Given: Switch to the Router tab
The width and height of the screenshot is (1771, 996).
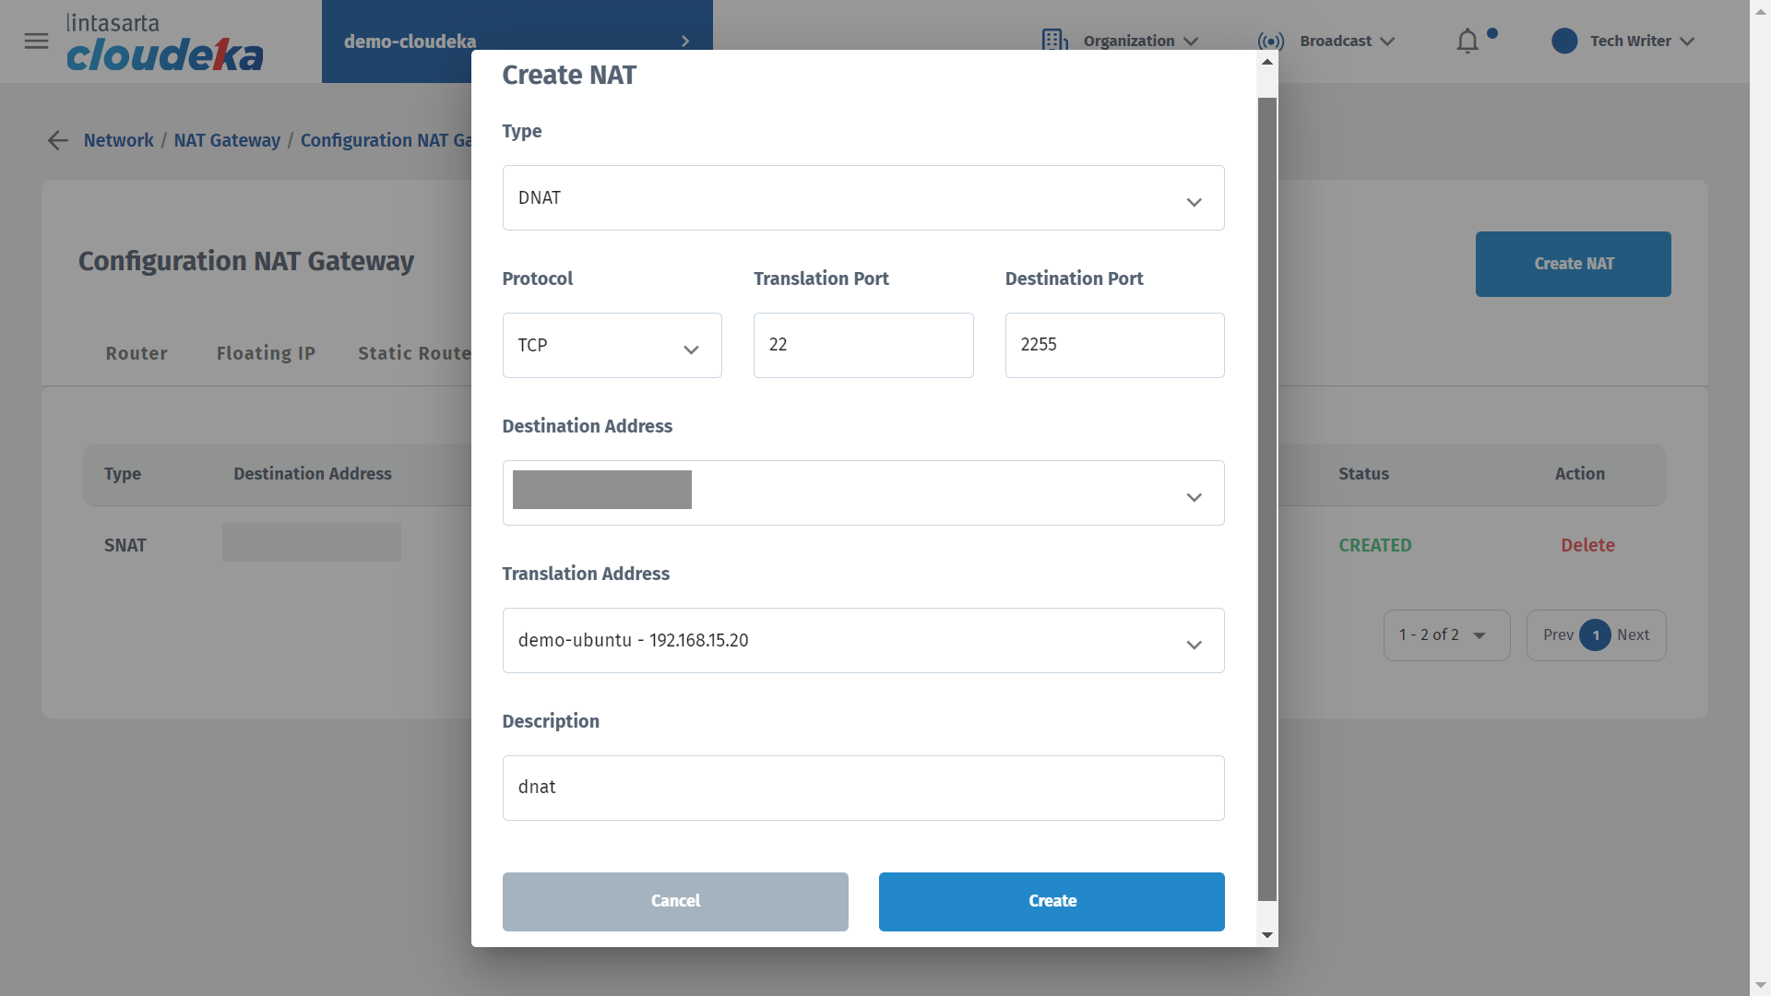Looking at the screenshot, I should click(137, 353).
